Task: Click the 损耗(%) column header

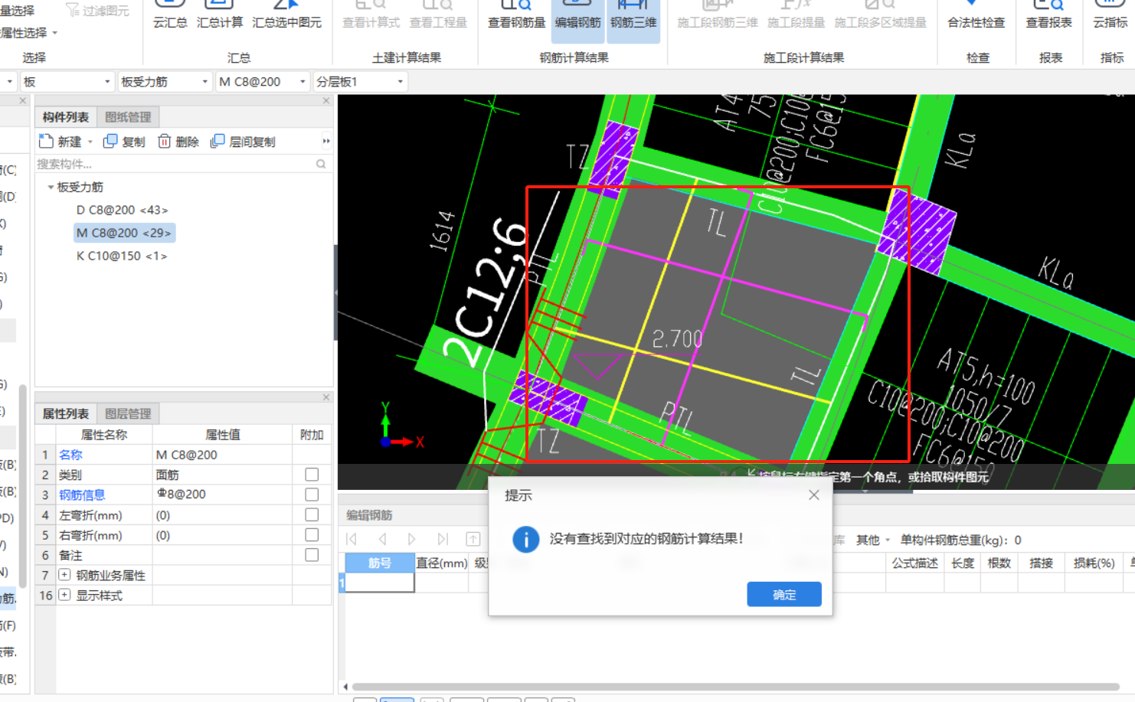Action: coord(1094,563)
